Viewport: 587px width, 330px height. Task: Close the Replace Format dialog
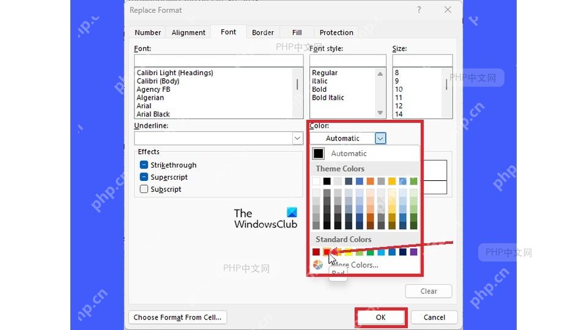click(448, 10)
